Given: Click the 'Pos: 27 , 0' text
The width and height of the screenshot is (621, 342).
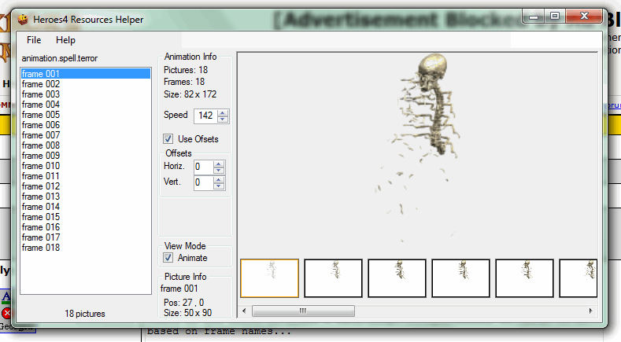Looking at the screenshot, I should click(183, 303).
